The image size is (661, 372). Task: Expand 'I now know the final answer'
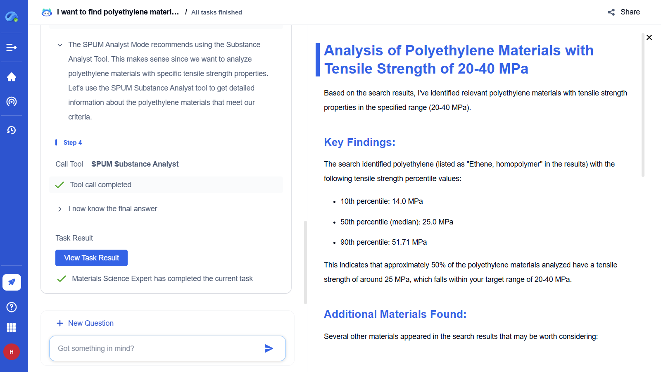60,209
